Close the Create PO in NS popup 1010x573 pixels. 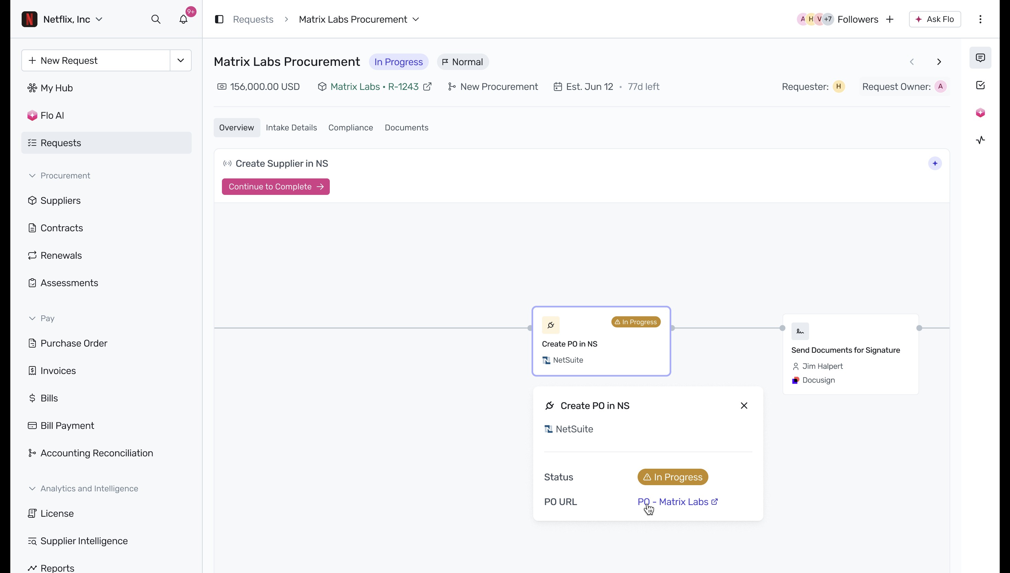click(x=744, y=406)
